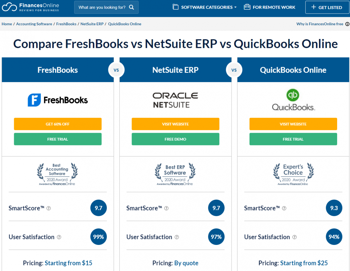Click the GET 60% OFF button
Image resolution: width=350 pixels, height=271 pixels.
coord(57,124)
